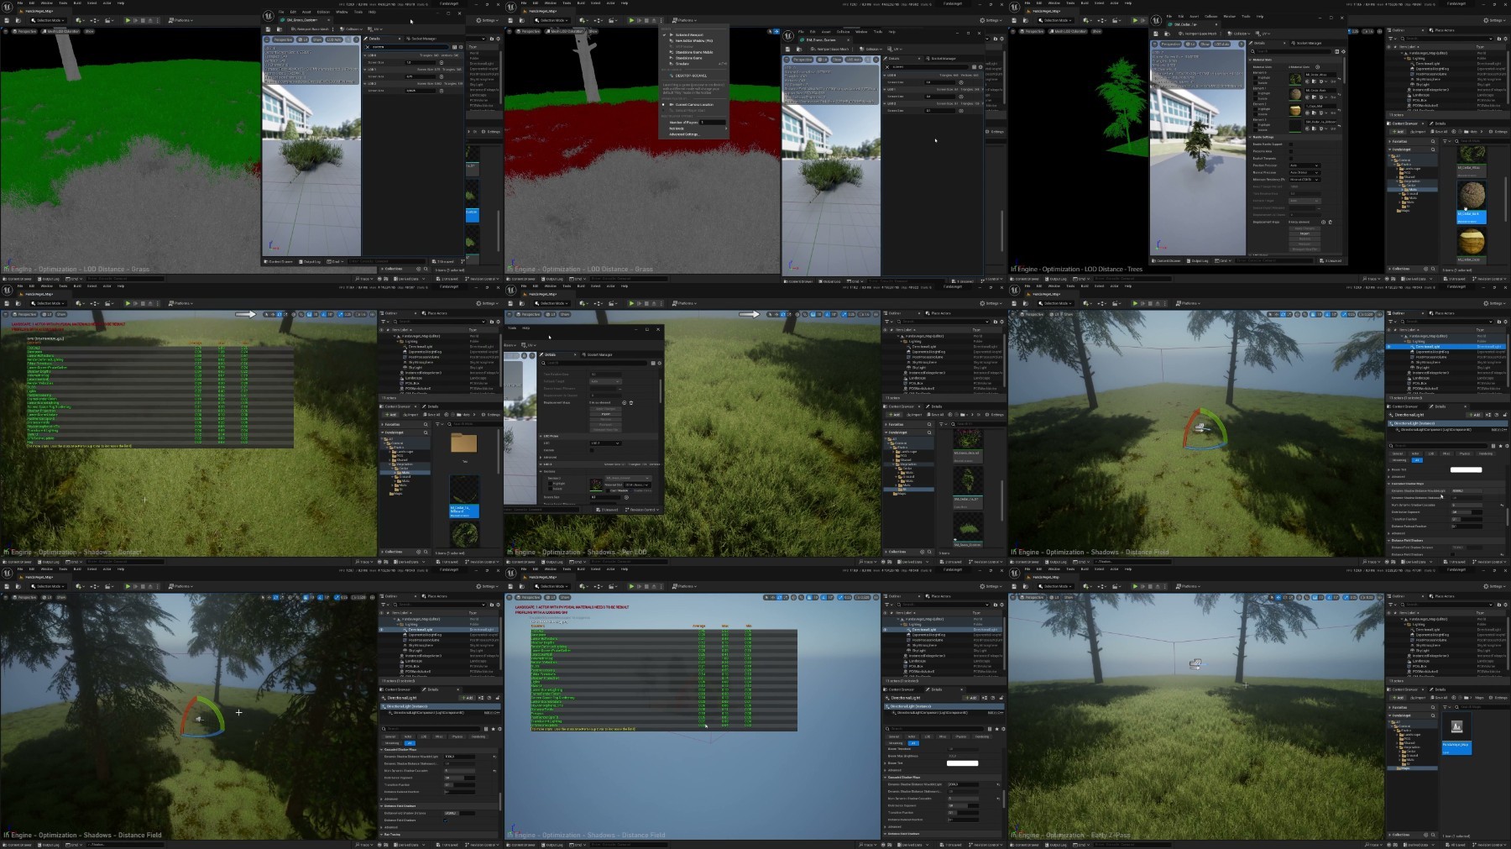Click LOD Auto button in top-middle mesh viewport

pos(854,60)
